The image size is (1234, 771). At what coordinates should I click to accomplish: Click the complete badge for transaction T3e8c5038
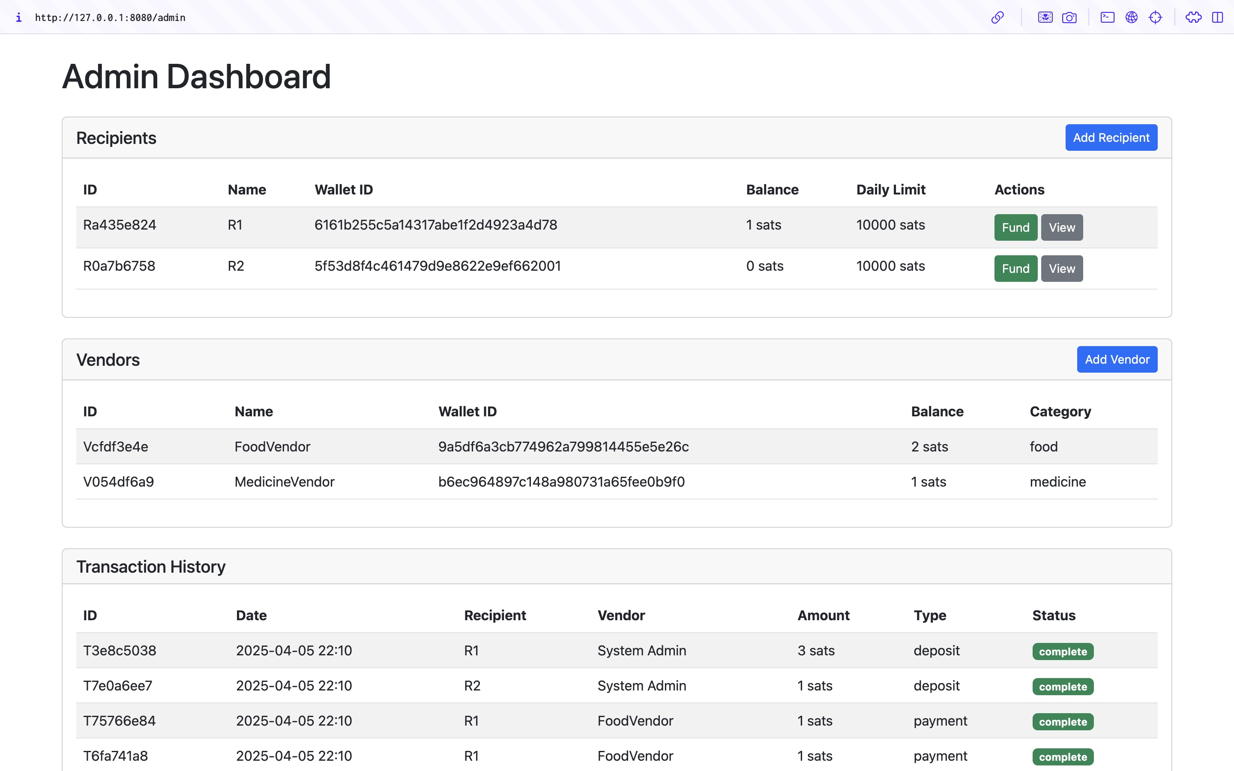pyautogui.click(x=1063, y=651)
